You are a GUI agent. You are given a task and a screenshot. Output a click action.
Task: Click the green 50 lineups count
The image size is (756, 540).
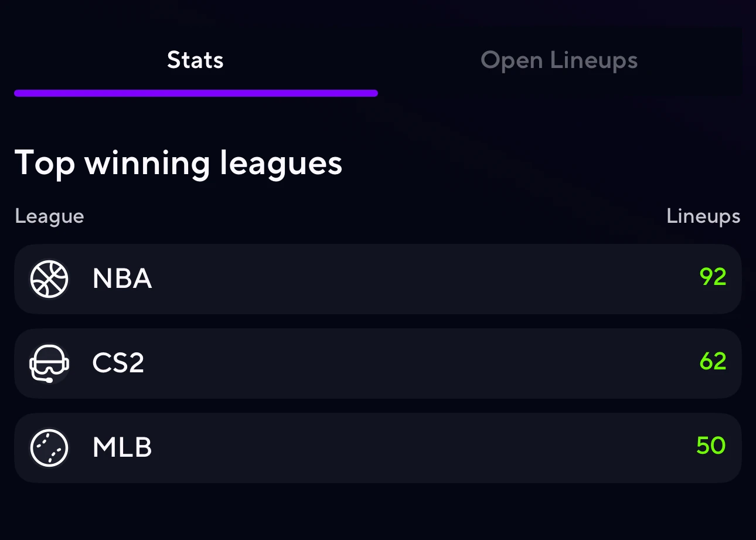point(711,446)
